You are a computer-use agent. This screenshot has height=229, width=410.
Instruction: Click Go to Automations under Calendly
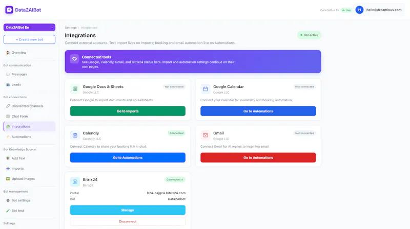[128, 157]
